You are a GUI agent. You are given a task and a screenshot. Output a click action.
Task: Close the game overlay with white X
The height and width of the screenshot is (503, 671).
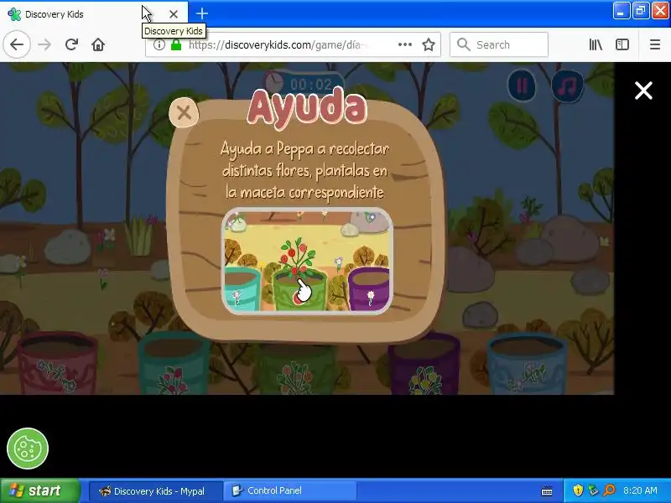click(643, 91)
